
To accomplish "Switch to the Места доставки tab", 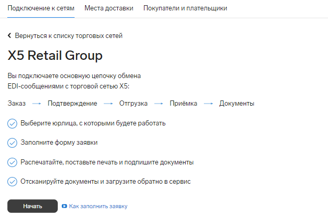I will 109,8.
